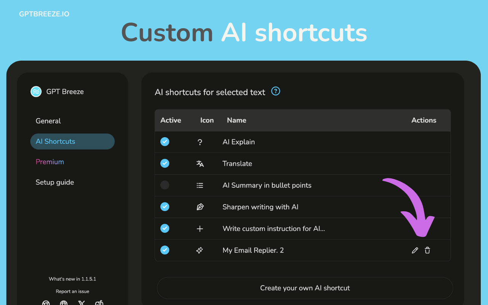Click the bullet list icon for AI Summary
488x305 pixels.
coord(200,185)
